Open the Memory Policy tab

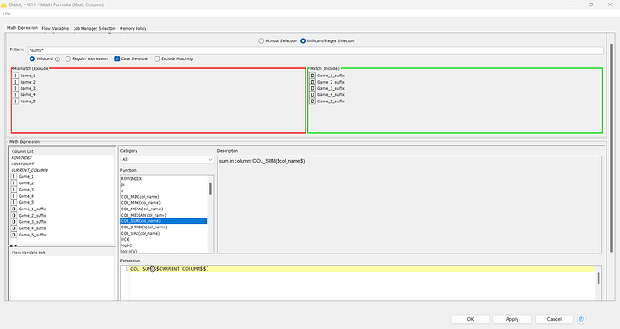(133, 28)
